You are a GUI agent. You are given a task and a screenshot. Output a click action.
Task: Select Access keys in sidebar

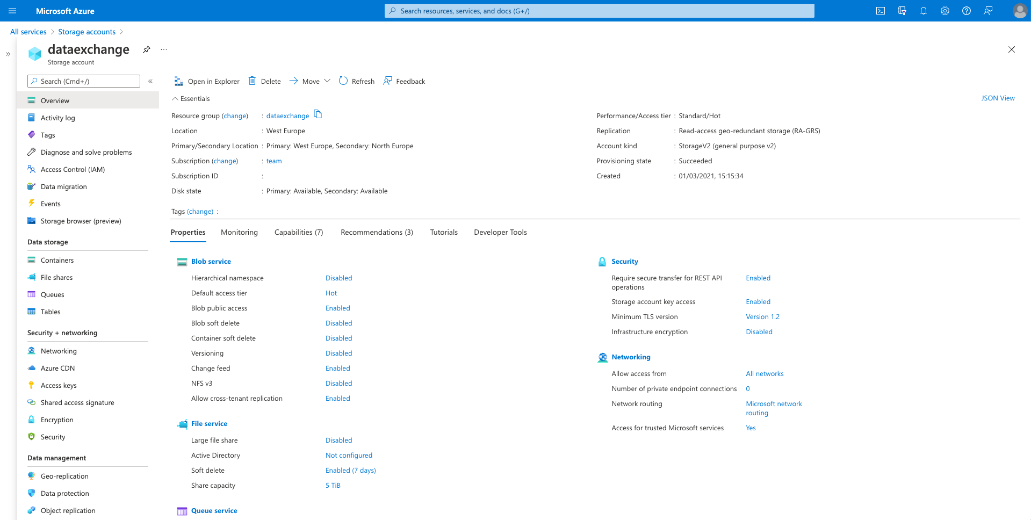(x=59, y=386)
